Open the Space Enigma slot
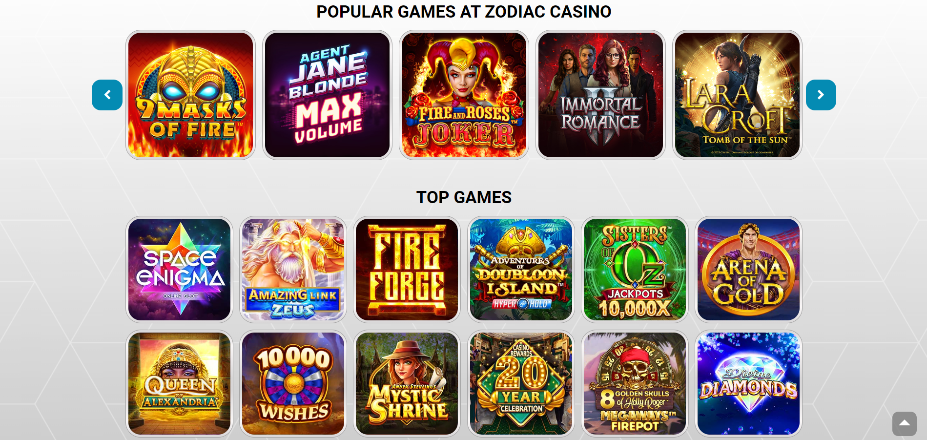This screenshot has width=927, height=440. [x=179, y=270]
